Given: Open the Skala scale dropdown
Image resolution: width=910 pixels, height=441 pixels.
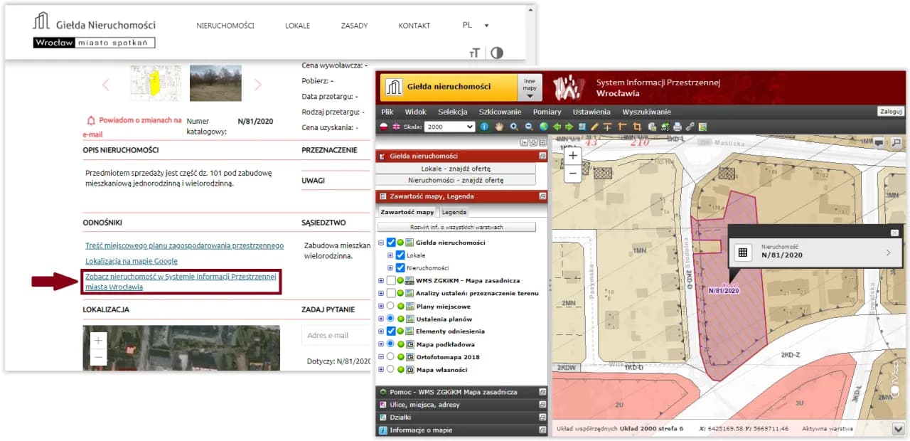Looking at the screenshot, I should [x=449, y=127].
